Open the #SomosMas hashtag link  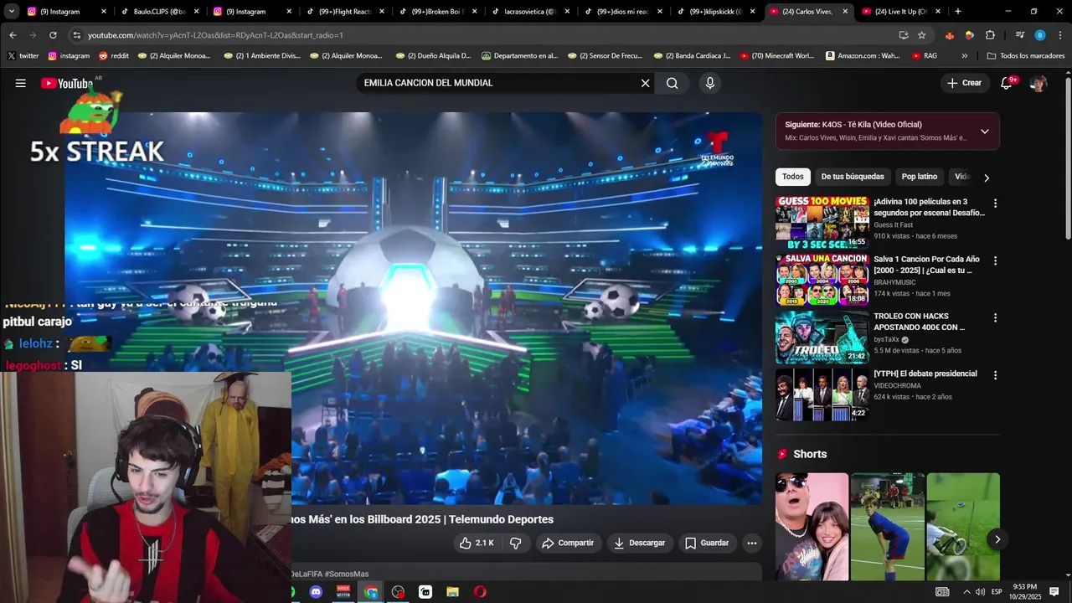[347, 574]
